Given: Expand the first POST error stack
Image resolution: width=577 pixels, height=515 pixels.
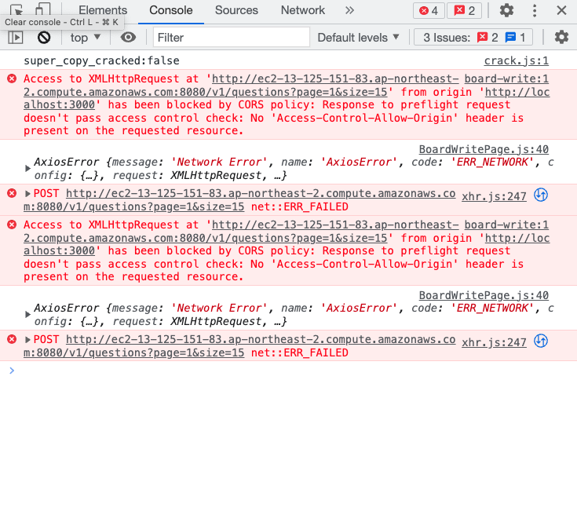Looking at the screenshot, I should pyautogui.click(x=27, y=194).
